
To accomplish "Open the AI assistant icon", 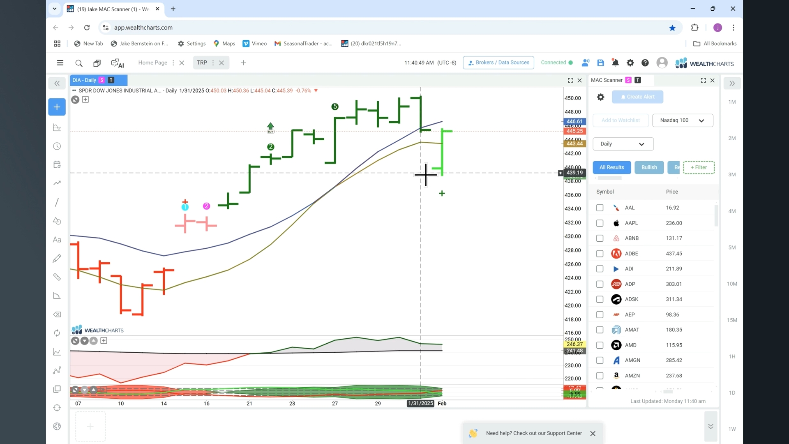I will (118, 63).
